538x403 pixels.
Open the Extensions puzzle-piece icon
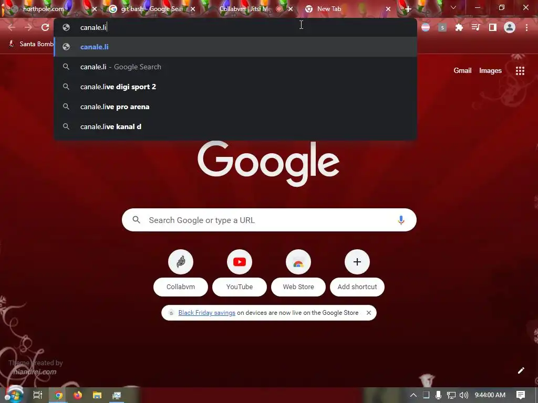tap(459, 27)
